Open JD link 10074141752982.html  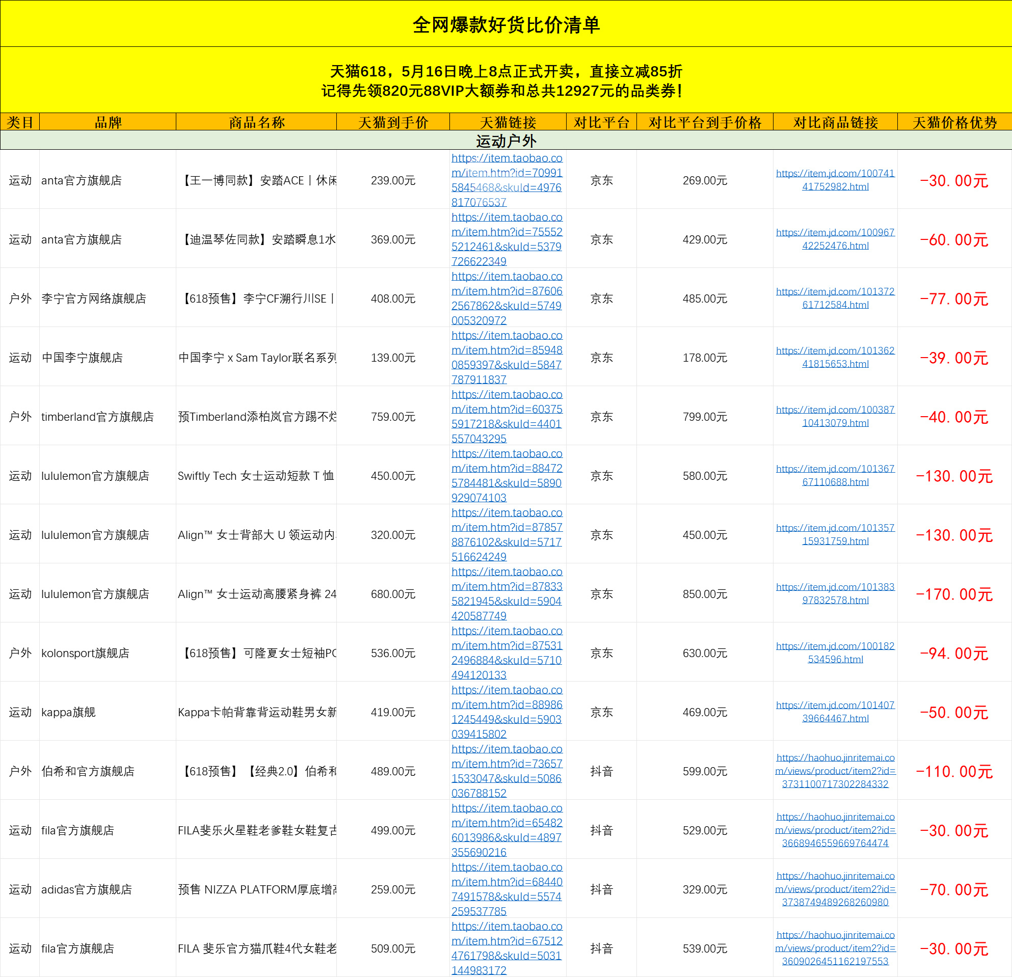[x=835, y=180]
